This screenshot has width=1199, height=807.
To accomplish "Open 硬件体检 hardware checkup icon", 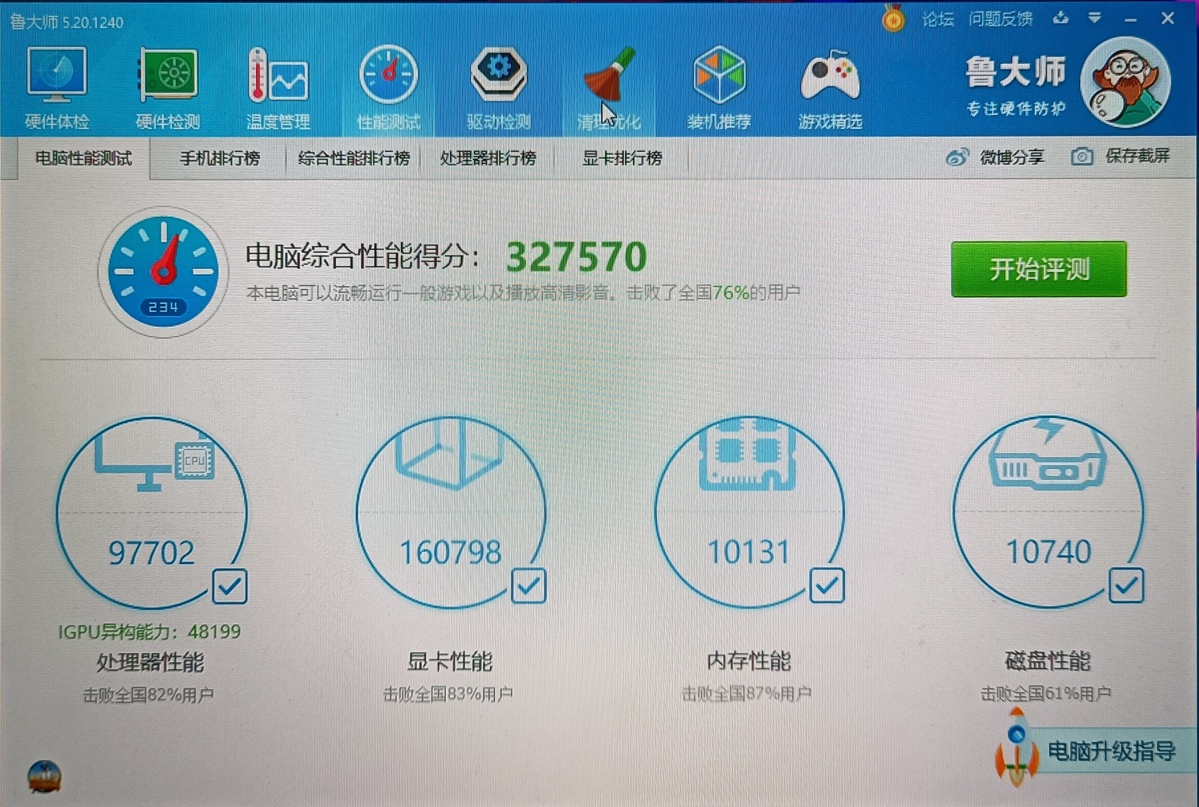I will [x=57, y=86].
